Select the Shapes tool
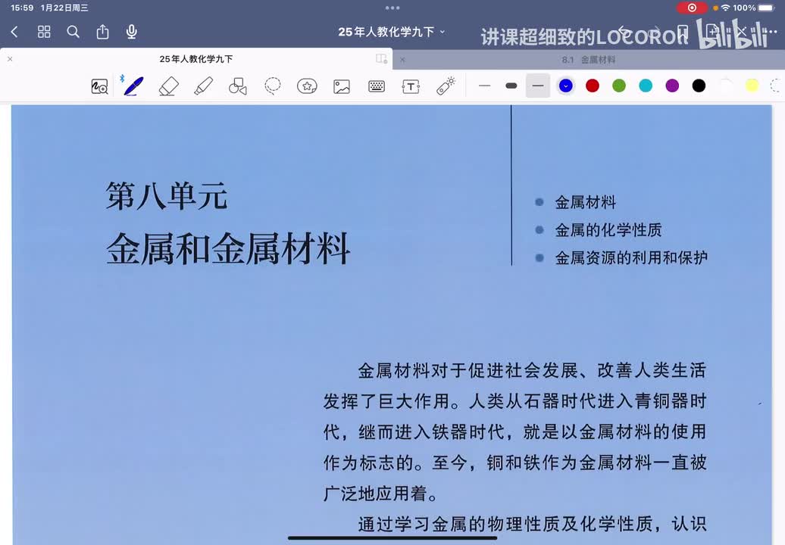 click(x=238, y=86)
